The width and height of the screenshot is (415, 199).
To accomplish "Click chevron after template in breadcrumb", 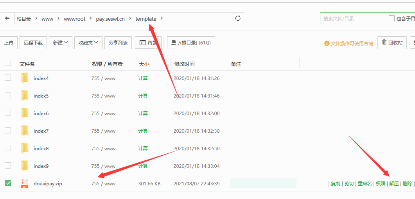I will [162, 19].
